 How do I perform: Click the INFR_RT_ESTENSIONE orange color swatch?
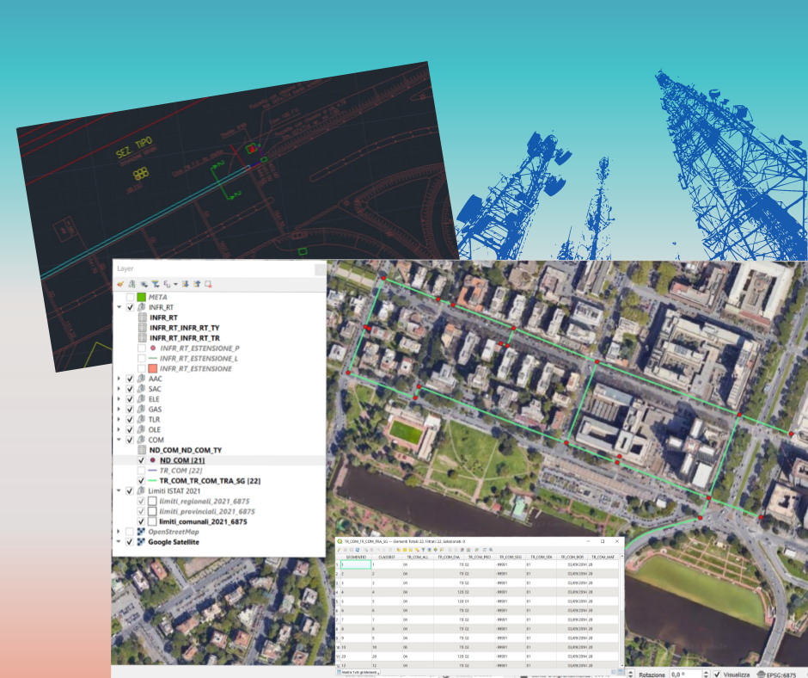pos(153,368)
